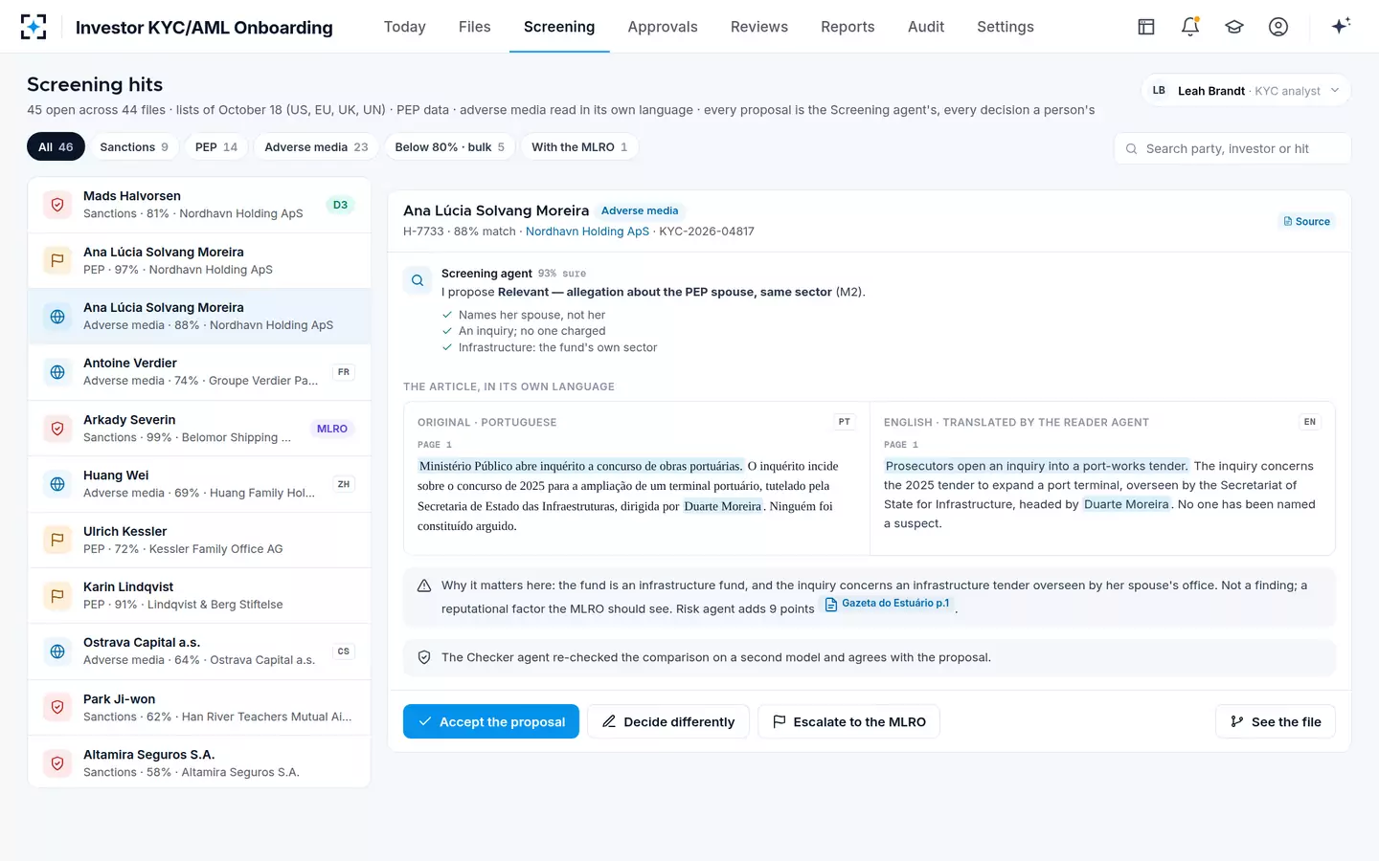Click the warning triangle icon by Why it matters
Screen dimensions: 1379x861
point(424,585)
